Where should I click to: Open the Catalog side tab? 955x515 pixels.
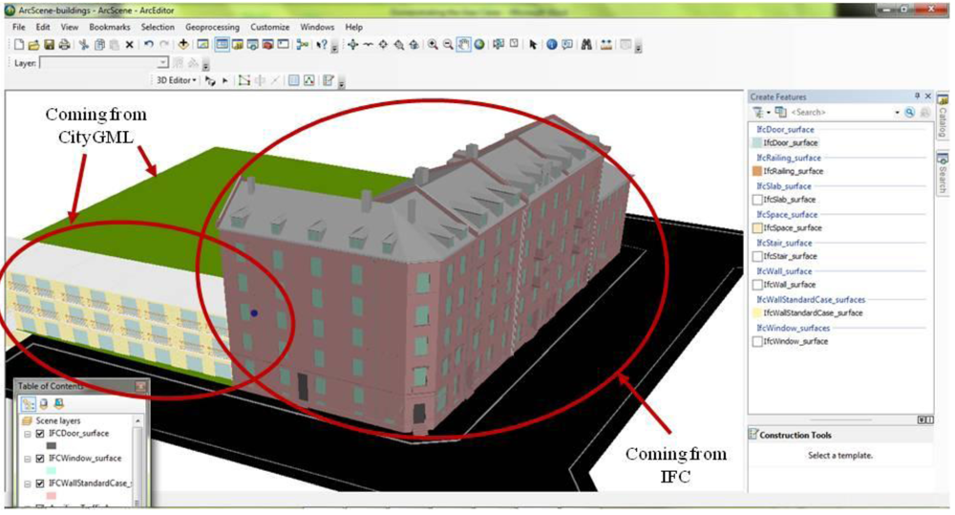pos(943,117)
